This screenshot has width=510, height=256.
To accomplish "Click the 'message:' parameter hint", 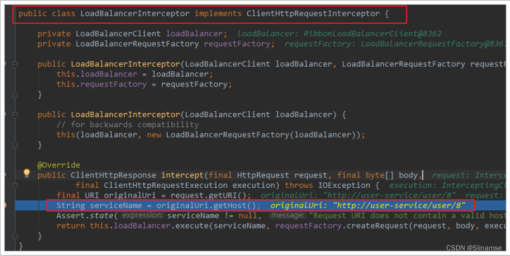I will click(x=288, y=215).
